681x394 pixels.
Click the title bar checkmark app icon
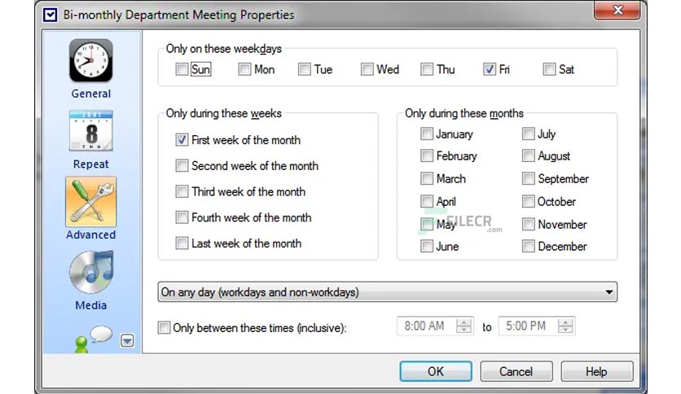(50, 15)
